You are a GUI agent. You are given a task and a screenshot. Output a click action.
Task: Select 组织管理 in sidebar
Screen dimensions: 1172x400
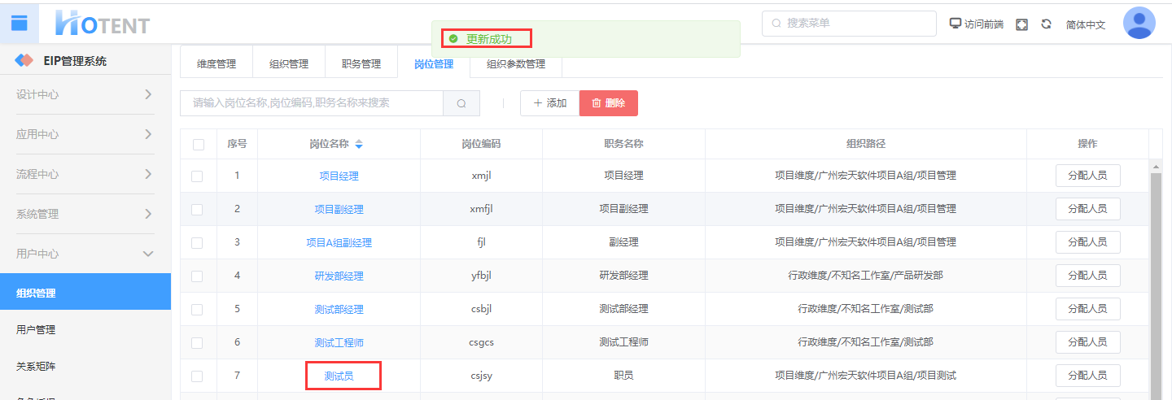coord(85,293)
